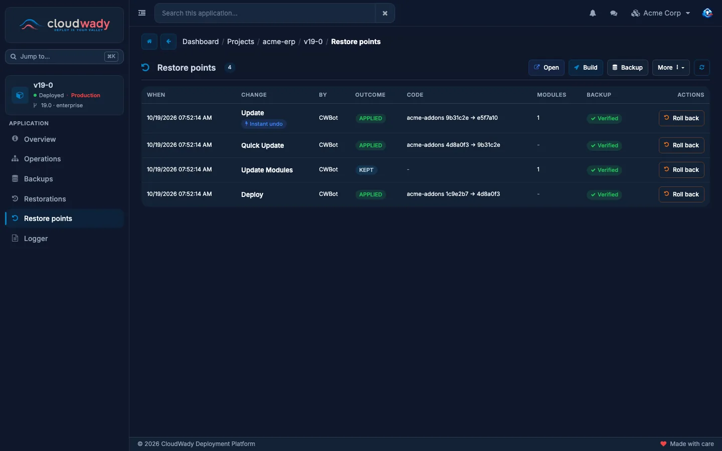Open Logger in the sidebar
Image resolution: width=722 pixels, height=451 pixels.
tap(64, 239)
